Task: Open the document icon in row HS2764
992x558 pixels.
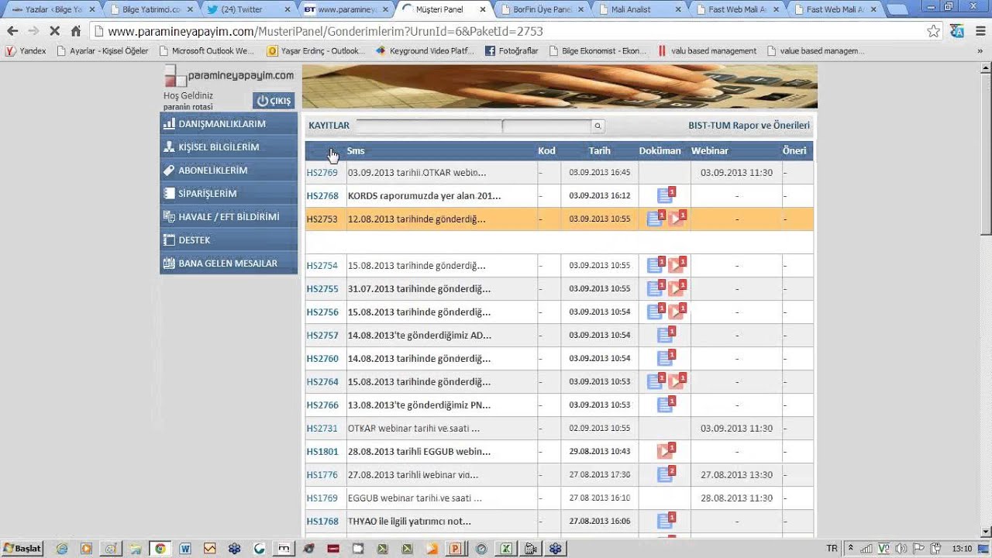Action: tap(656, 381)
